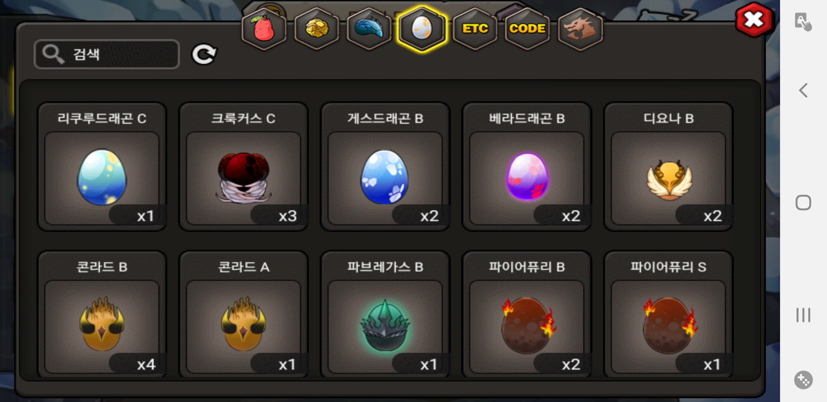
Task: Tap the Android back arrow
Action: (804, 90)
